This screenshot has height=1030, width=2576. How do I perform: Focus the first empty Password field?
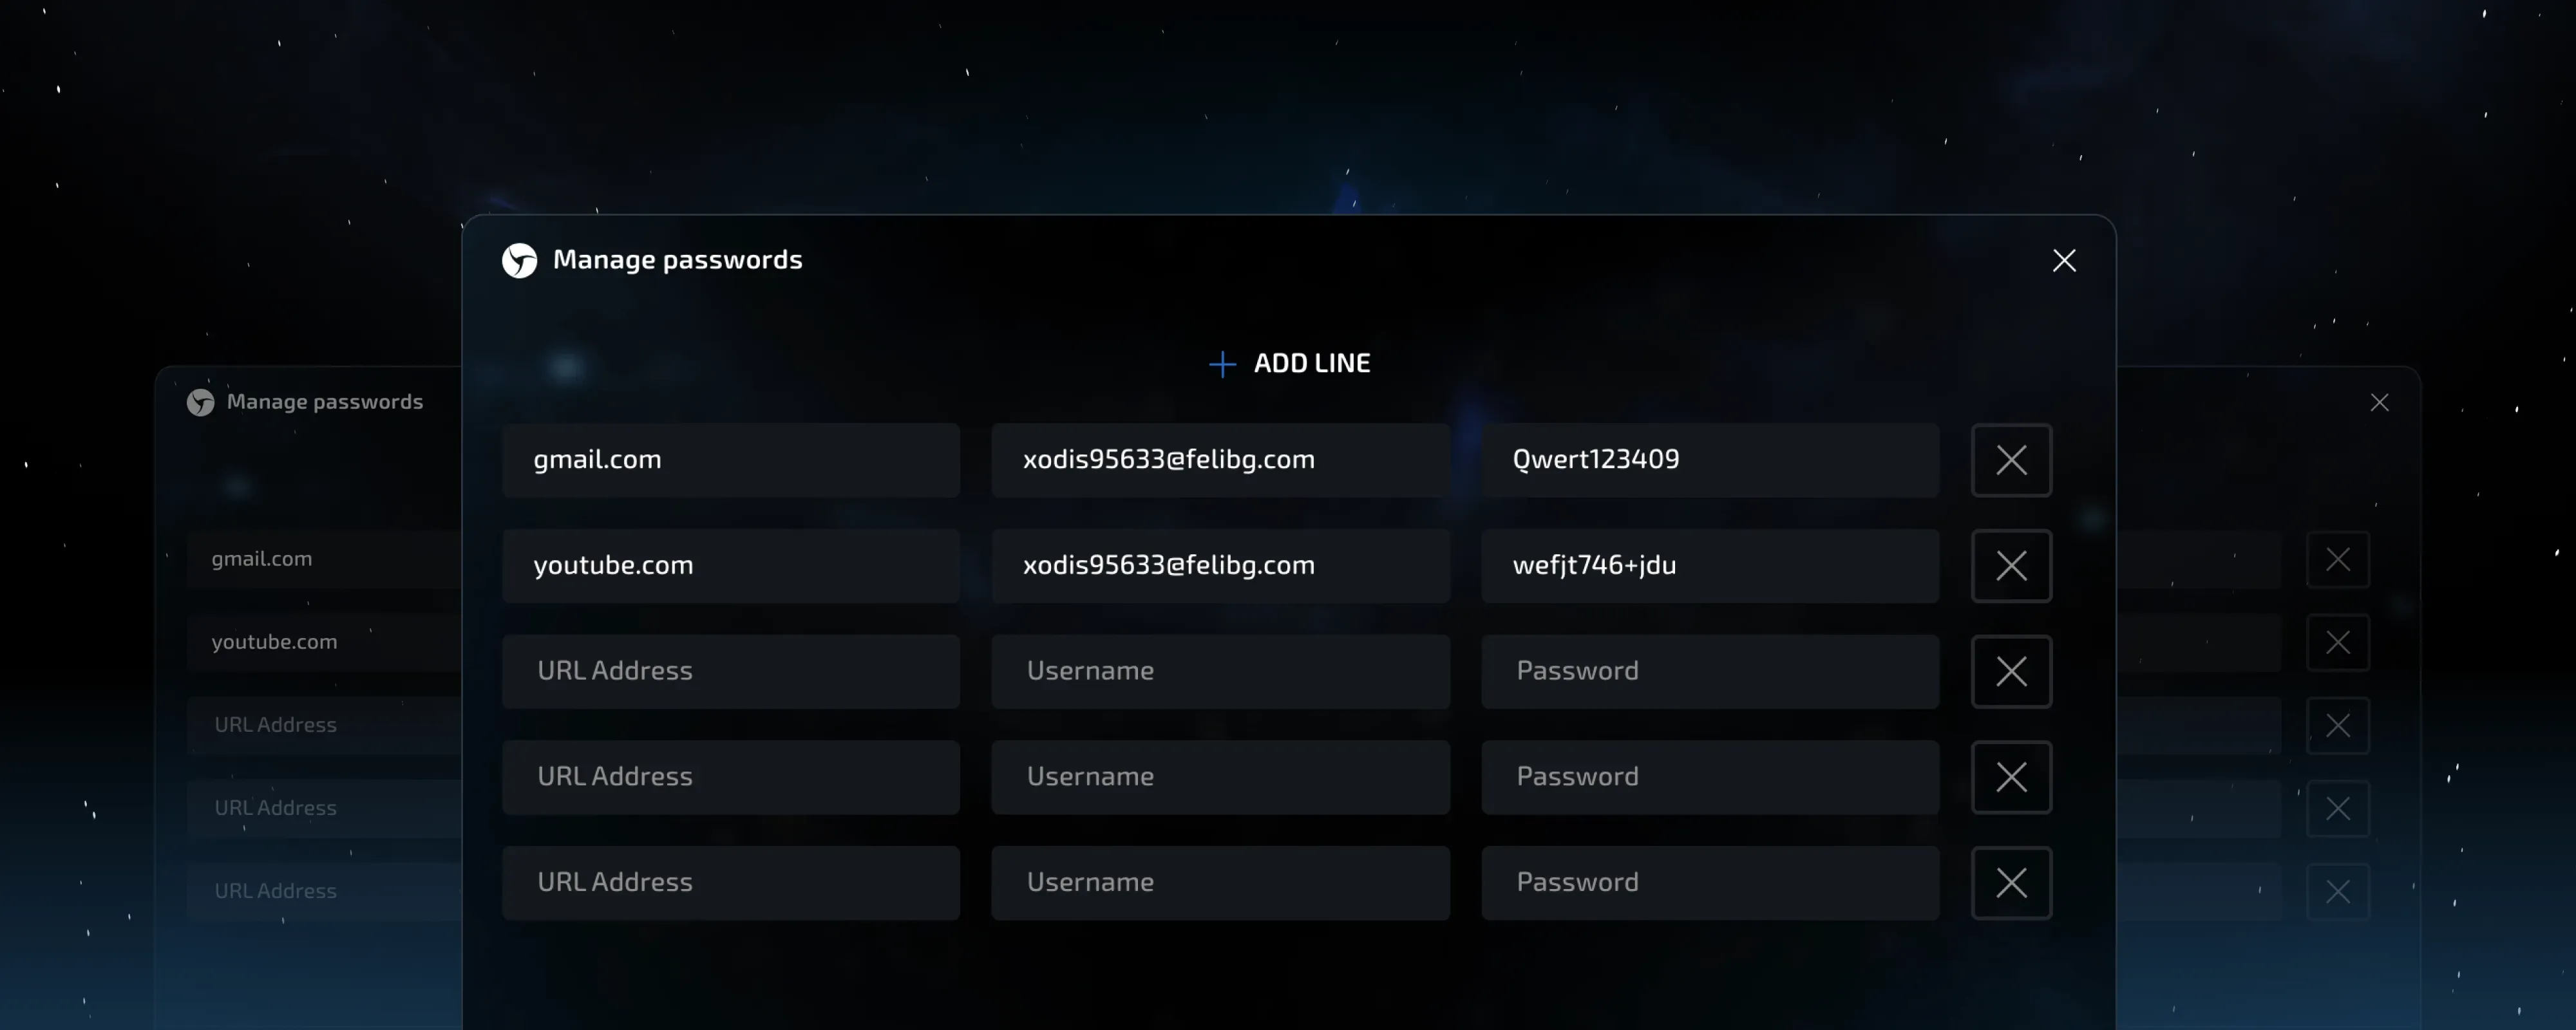1710,672
